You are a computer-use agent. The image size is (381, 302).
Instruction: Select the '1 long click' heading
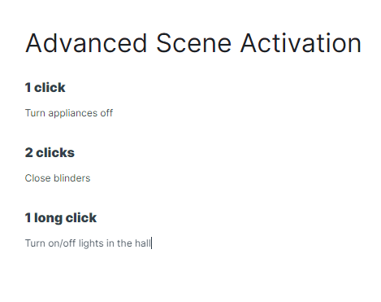(x=61, y=218)
